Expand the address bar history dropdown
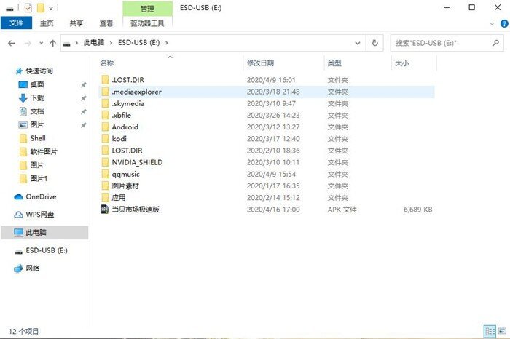The image size is (510, 339). 358,43
